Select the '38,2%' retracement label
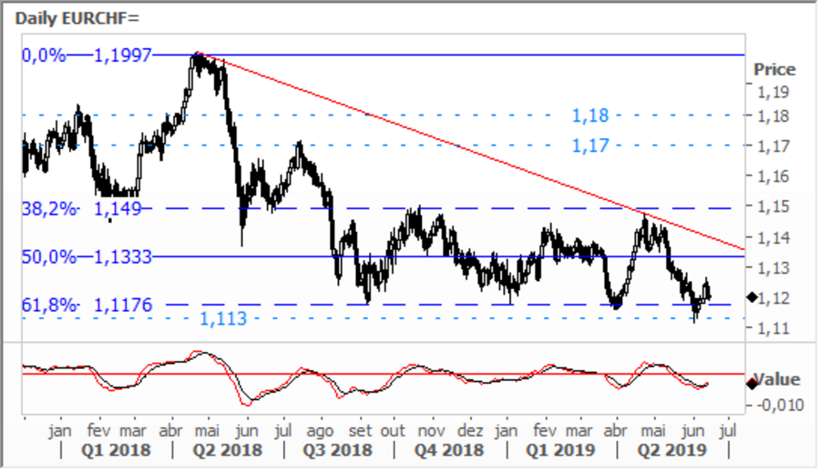 pyautogui.click(x=49, y=209)
